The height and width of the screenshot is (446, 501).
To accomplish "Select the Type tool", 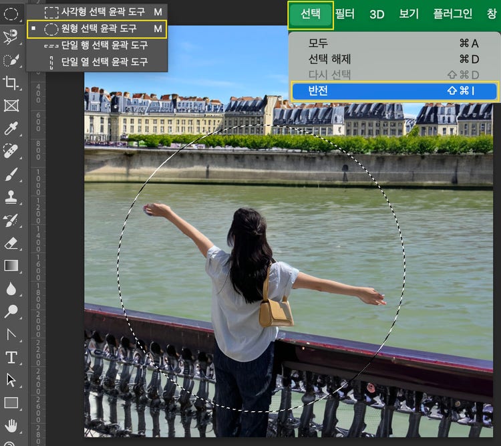I will click(11, 357).
